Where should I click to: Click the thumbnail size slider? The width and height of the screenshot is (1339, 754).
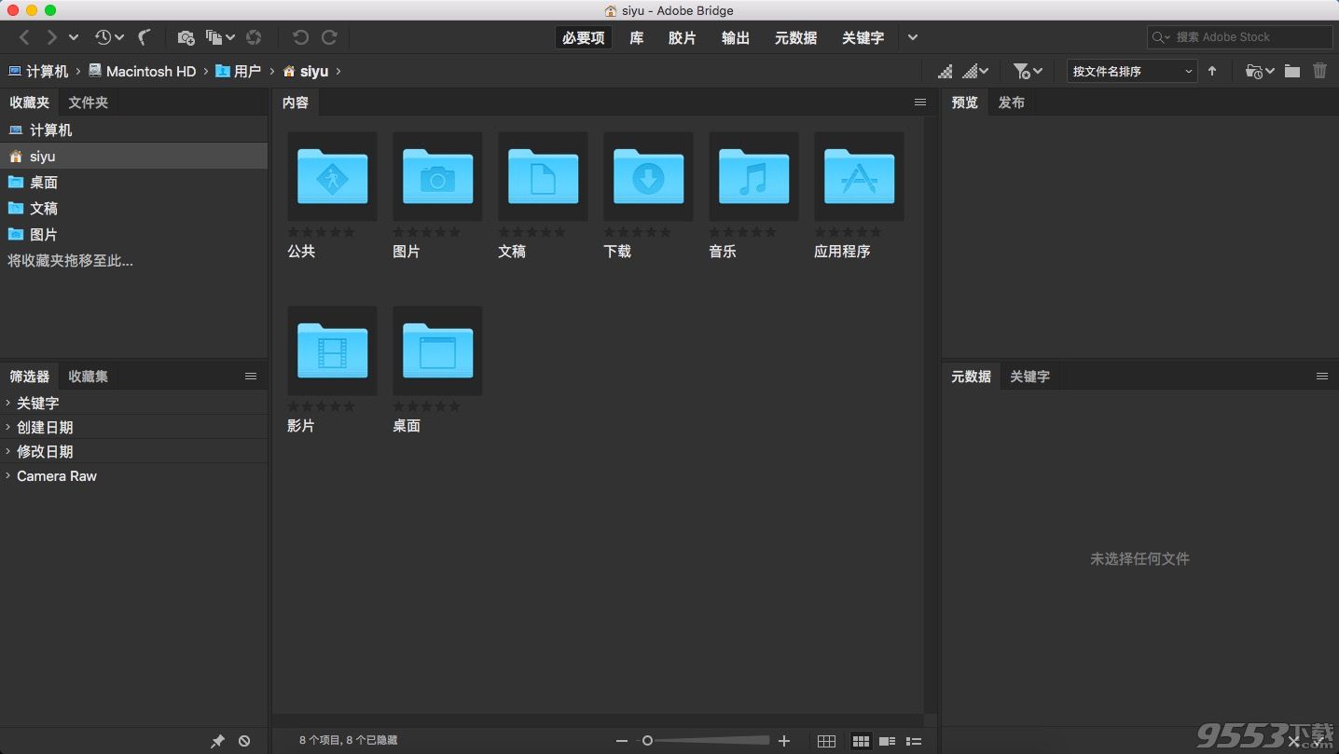tap(704, 741)
